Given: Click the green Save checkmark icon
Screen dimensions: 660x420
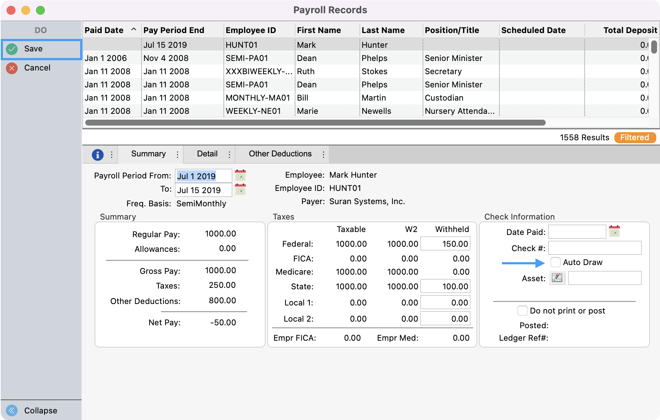Looking at the screenshot, I should coord(12,49).
